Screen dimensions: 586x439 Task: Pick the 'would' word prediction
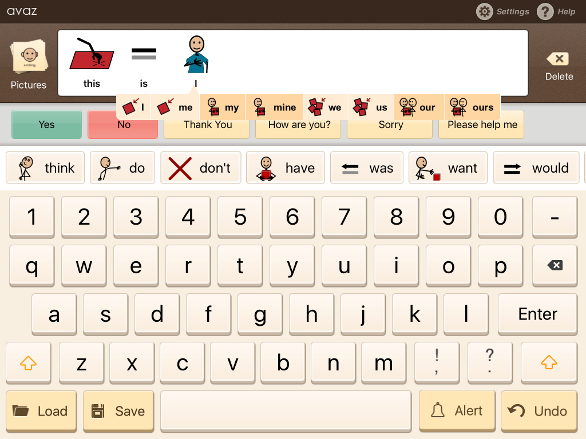536,167
